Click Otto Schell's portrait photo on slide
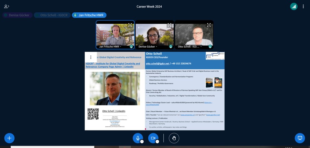The width and height of the screenshot is (310, 148). (x=115, y=88)
